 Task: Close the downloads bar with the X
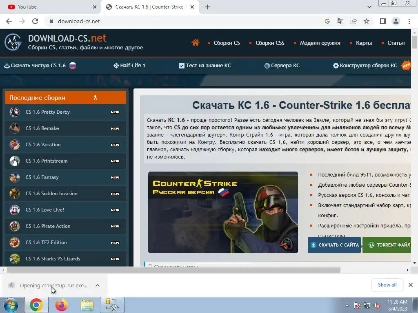411,285
